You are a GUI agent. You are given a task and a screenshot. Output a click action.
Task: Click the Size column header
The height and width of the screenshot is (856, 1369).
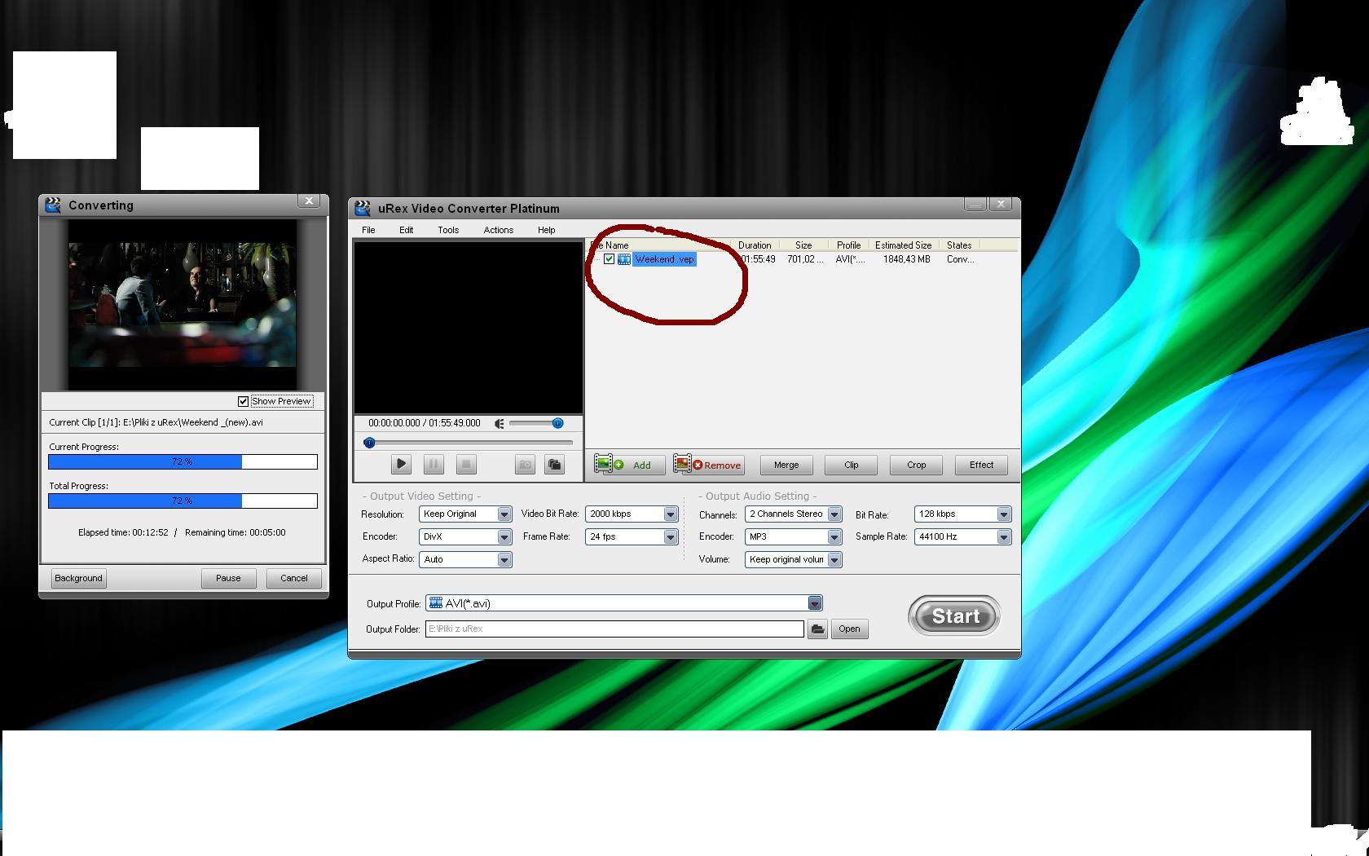[x=803, y=245]
